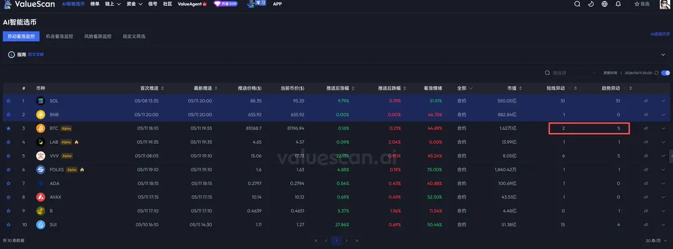This screenshot has height=249, width=673.
Task: Open the 图文攻略 guide link
Action: click(x=35, y=55)
